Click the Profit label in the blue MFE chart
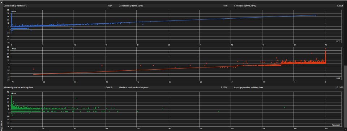Screen dimensions: 347x131 [14, 11]
